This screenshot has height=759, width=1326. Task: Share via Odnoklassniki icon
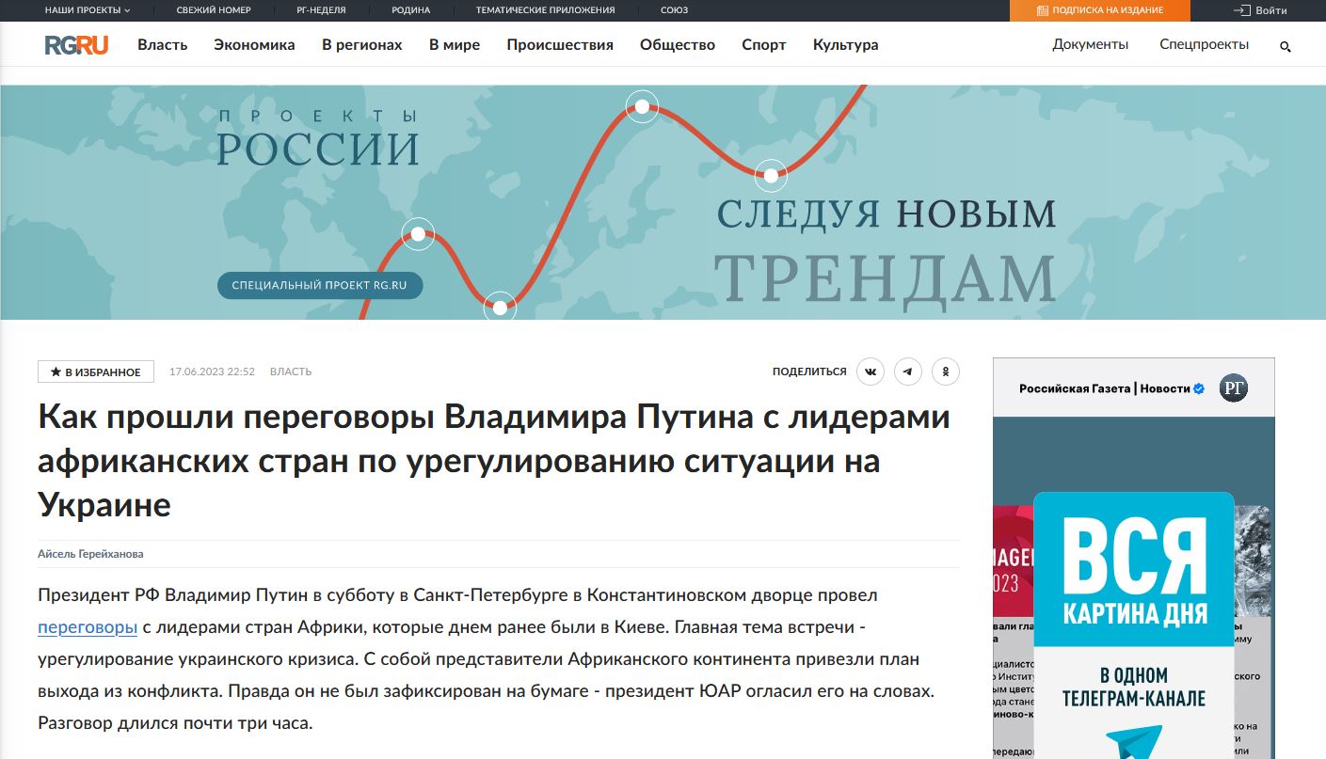pos(946,372)
